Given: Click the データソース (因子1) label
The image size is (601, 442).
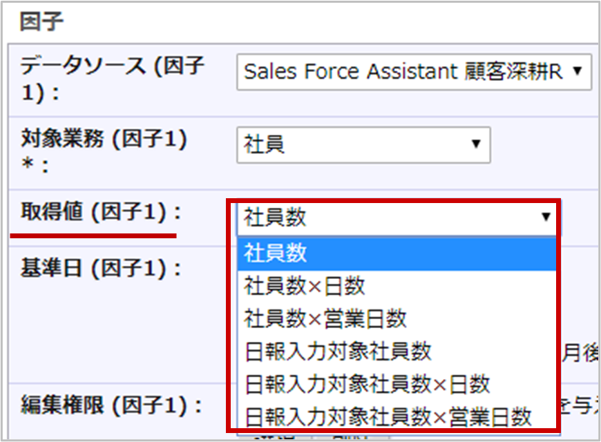Looking at the screenshot, I should [x=112, y=79].
